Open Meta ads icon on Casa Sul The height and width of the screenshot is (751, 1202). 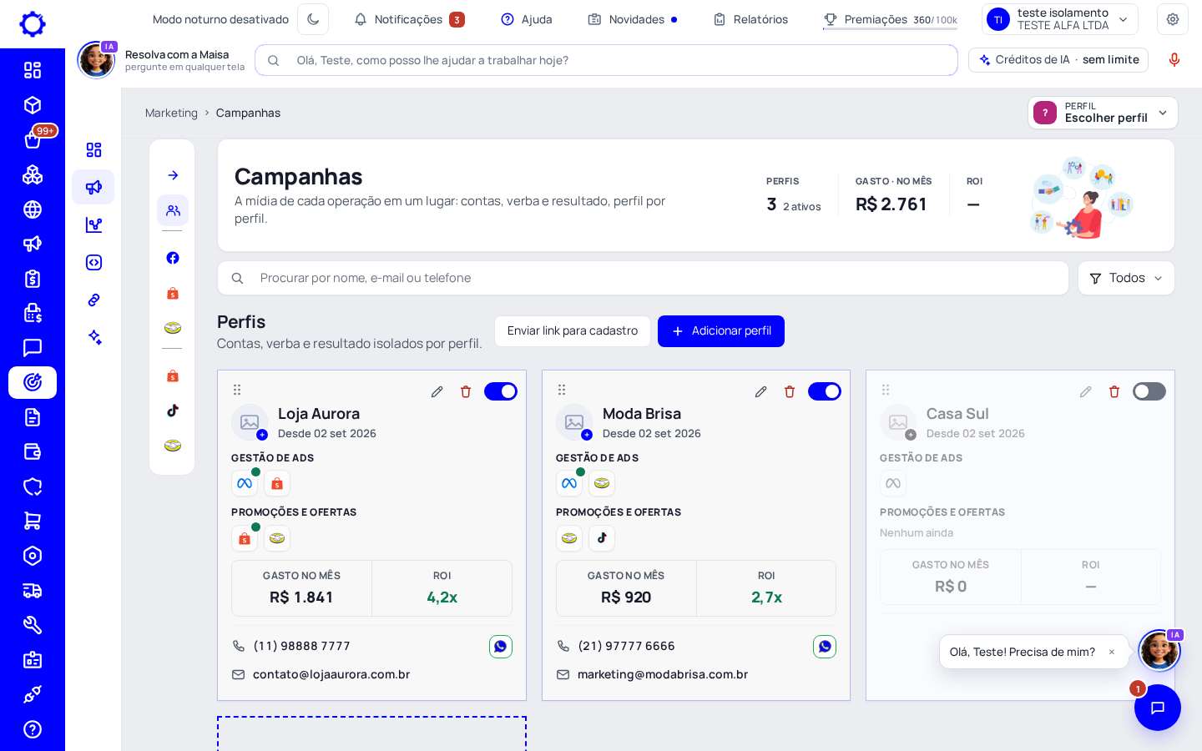tap(893, 483)
